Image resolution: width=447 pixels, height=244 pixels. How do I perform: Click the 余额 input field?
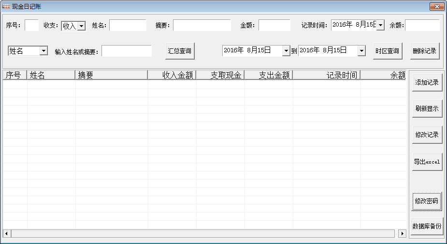coord(422,25)
